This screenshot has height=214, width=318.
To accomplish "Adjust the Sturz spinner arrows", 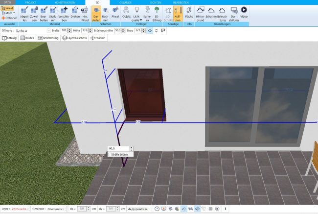I will (143, 30).
